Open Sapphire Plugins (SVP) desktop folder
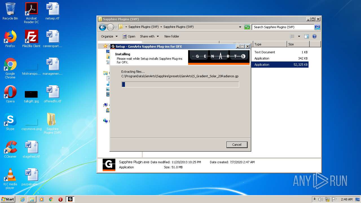Viewport: 361px width, 203px height. point(52,123)
